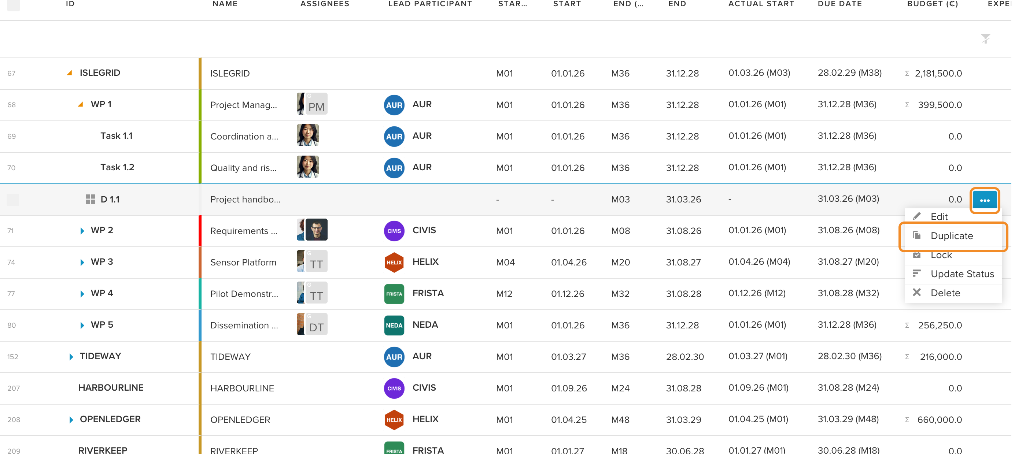
Task: Expand the WP 5 row
Action: coord(82,325)
